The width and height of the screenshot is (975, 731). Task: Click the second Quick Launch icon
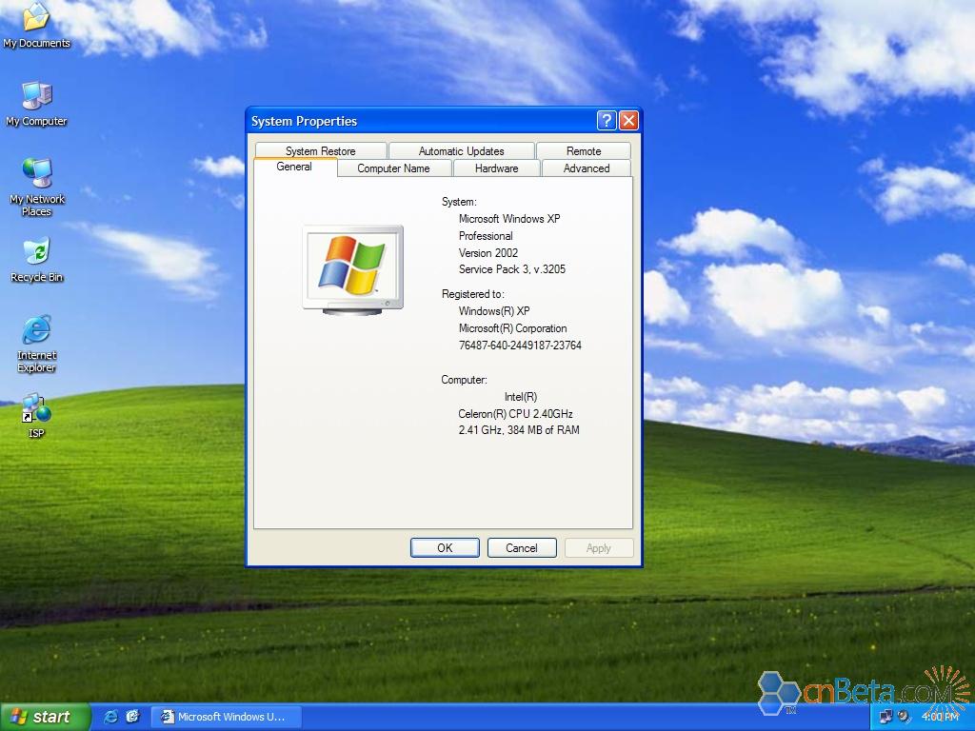(132, 717)
